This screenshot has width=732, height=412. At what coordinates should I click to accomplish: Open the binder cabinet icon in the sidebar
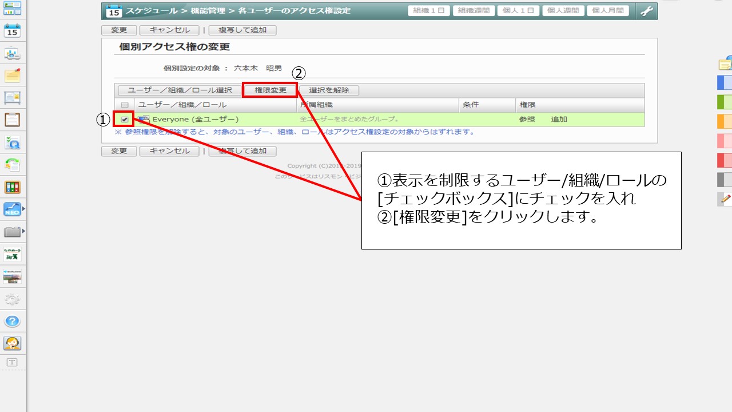(12, 187)
